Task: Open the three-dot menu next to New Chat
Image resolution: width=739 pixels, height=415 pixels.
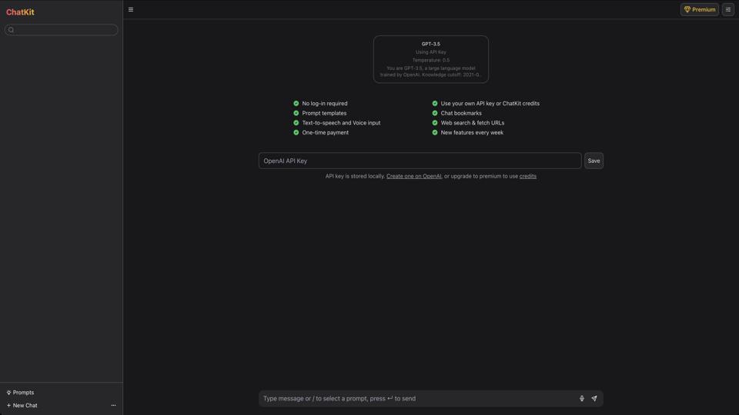Action: click(x=113, y=406)
